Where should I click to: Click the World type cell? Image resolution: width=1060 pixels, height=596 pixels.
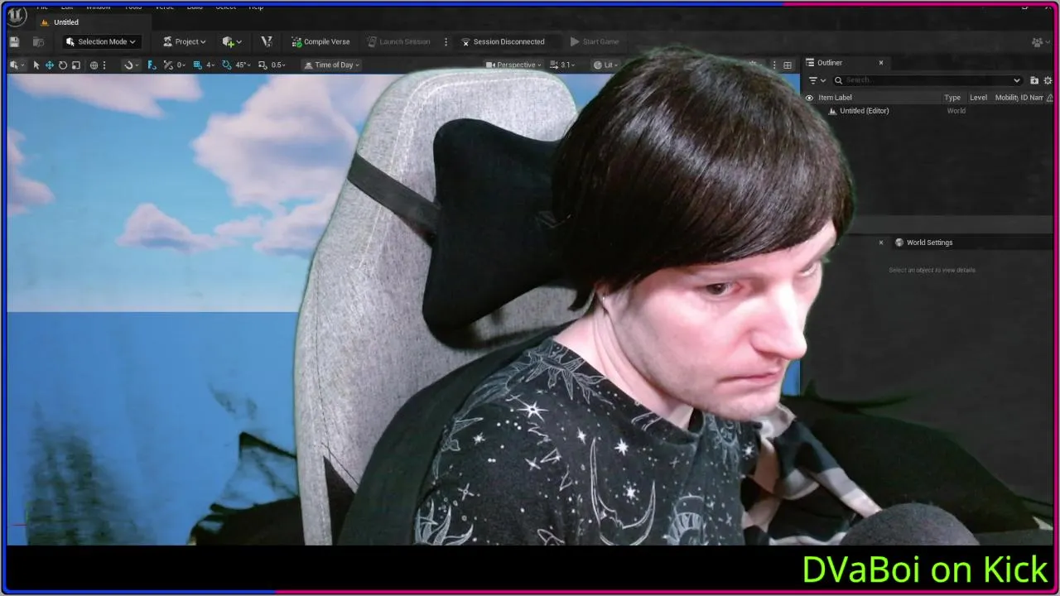tap(956, 111)
